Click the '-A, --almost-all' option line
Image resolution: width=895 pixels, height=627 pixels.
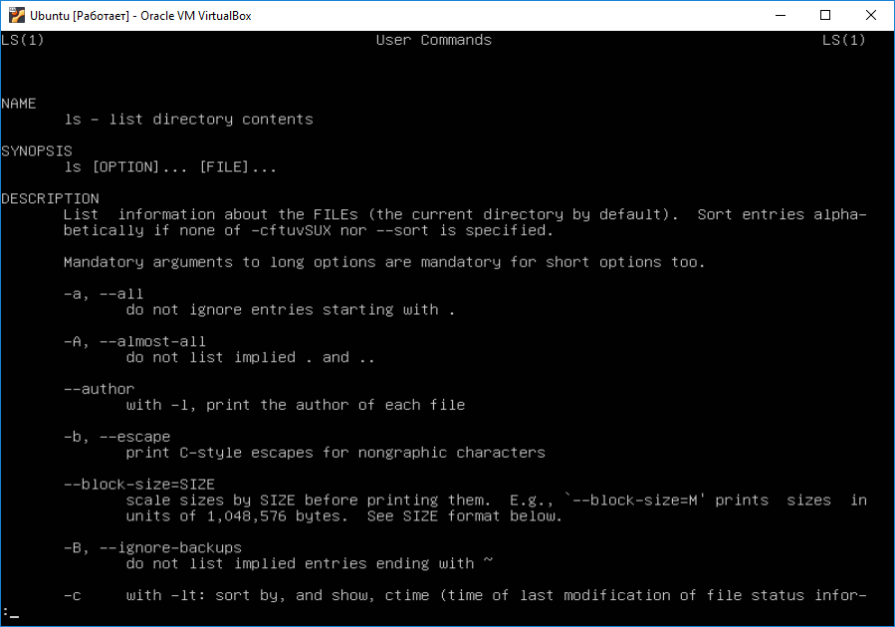coord(134,341)
